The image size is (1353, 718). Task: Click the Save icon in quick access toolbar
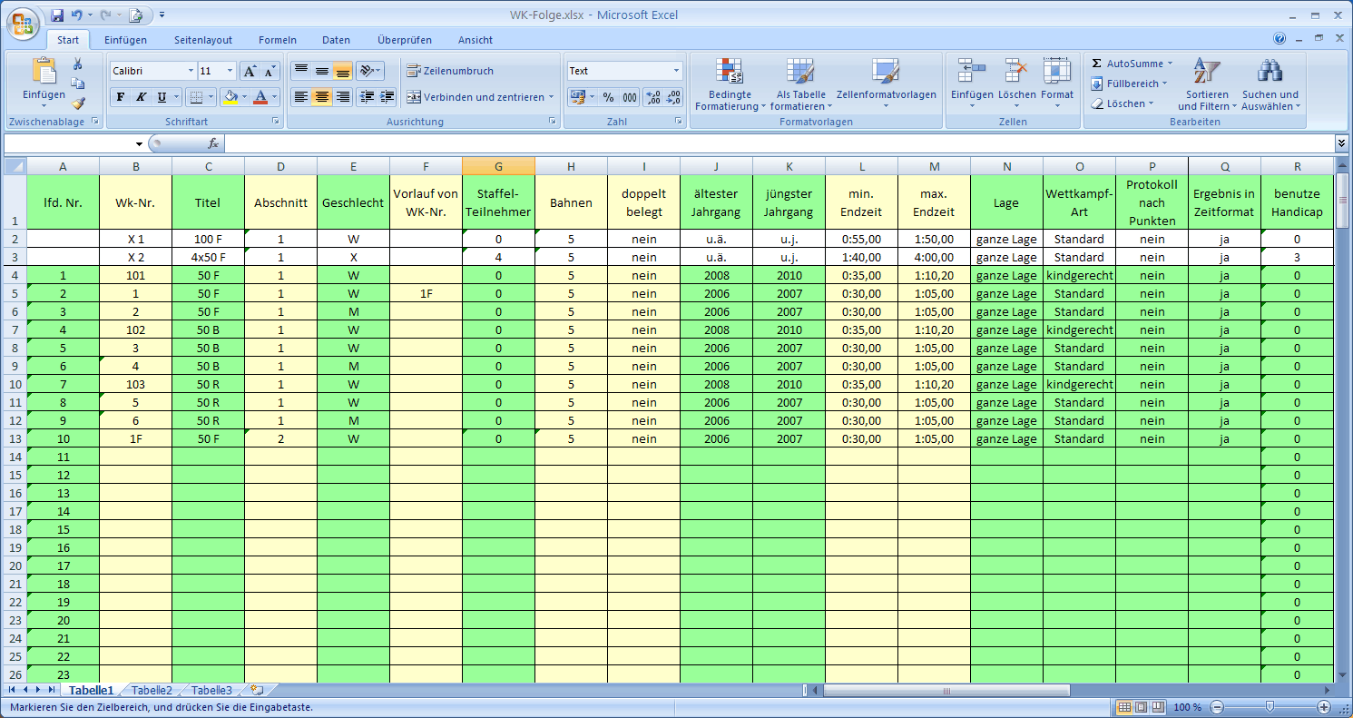(x=57, y=15)
